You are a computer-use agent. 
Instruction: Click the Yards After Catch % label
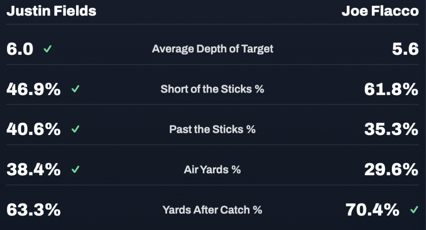coord(212,210)
